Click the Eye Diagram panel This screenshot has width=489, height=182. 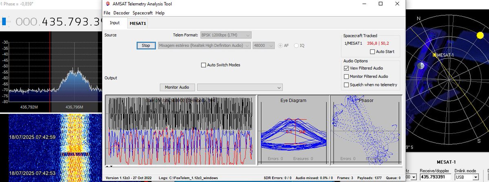[x=293, y=130]
